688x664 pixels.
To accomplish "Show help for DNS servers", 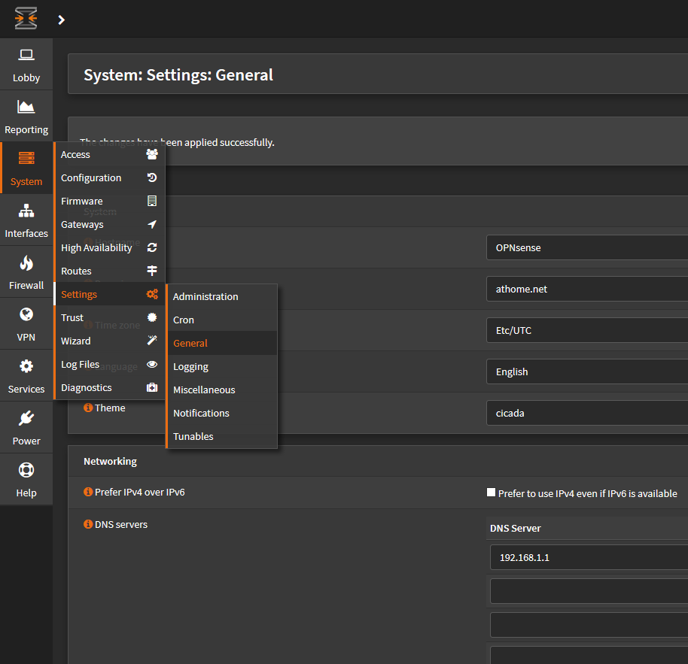I will tap(88, 524).
